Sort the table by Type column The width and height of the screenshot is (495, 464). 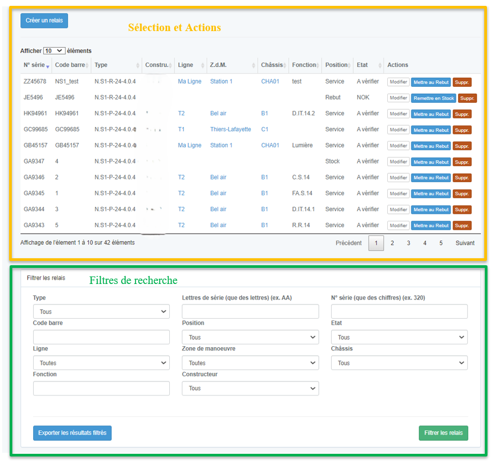coord(102,65)
